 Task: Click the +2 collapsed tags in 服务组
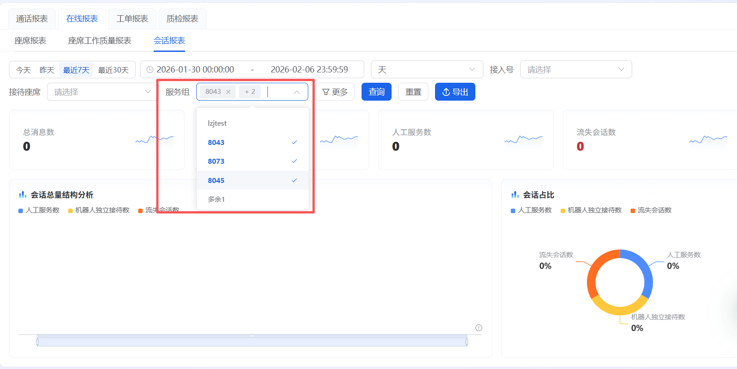(250, 92)
